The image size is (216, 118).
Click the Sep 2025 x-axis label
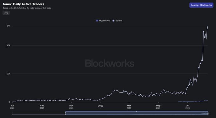point(42,107)
